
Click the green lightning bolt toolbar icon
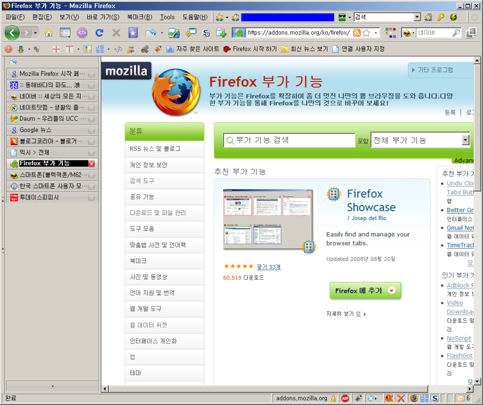pyautogui.click(x=453, y=17)
